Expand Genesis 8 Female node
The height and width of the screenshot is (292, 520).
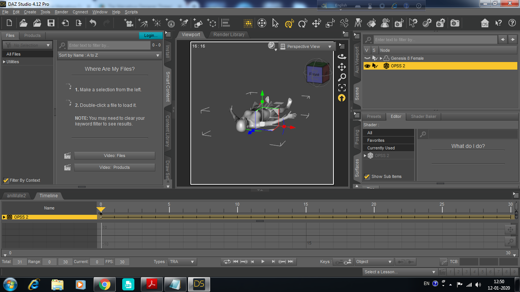[x=381, y=58]
